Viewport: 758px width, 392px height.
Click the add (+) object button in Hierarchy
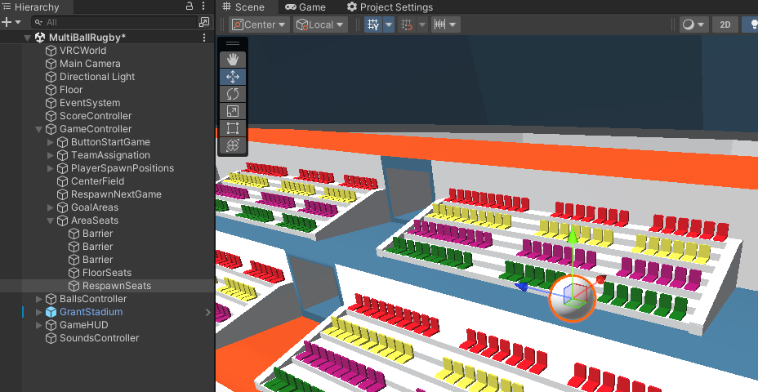pos(7,22)
